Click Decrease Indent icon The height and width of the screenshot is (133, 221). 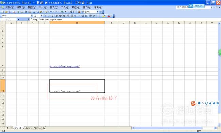pyautogui.click(x=90, y=16)
